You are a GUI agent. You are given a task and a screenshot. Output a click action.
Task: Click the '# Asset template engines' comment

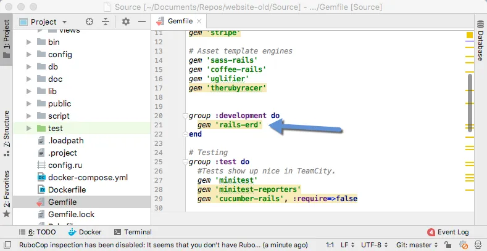point(241,51)
